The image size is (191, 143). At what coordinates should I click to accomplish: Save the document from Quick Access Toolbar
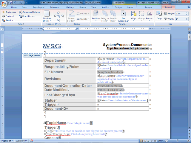click(x=11, y=2)
